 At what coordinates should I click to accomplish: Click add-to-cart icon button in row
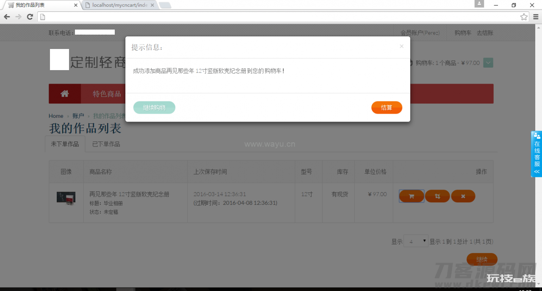412,196
